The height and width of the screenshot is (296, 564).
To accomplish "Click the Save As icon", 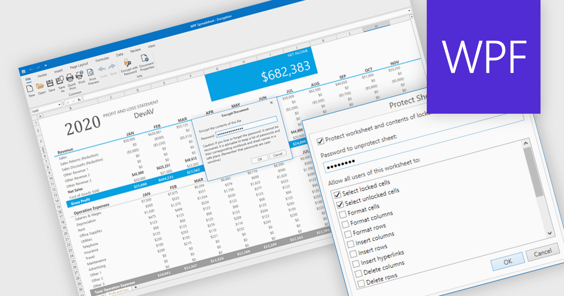I will [x=60, y=81].
